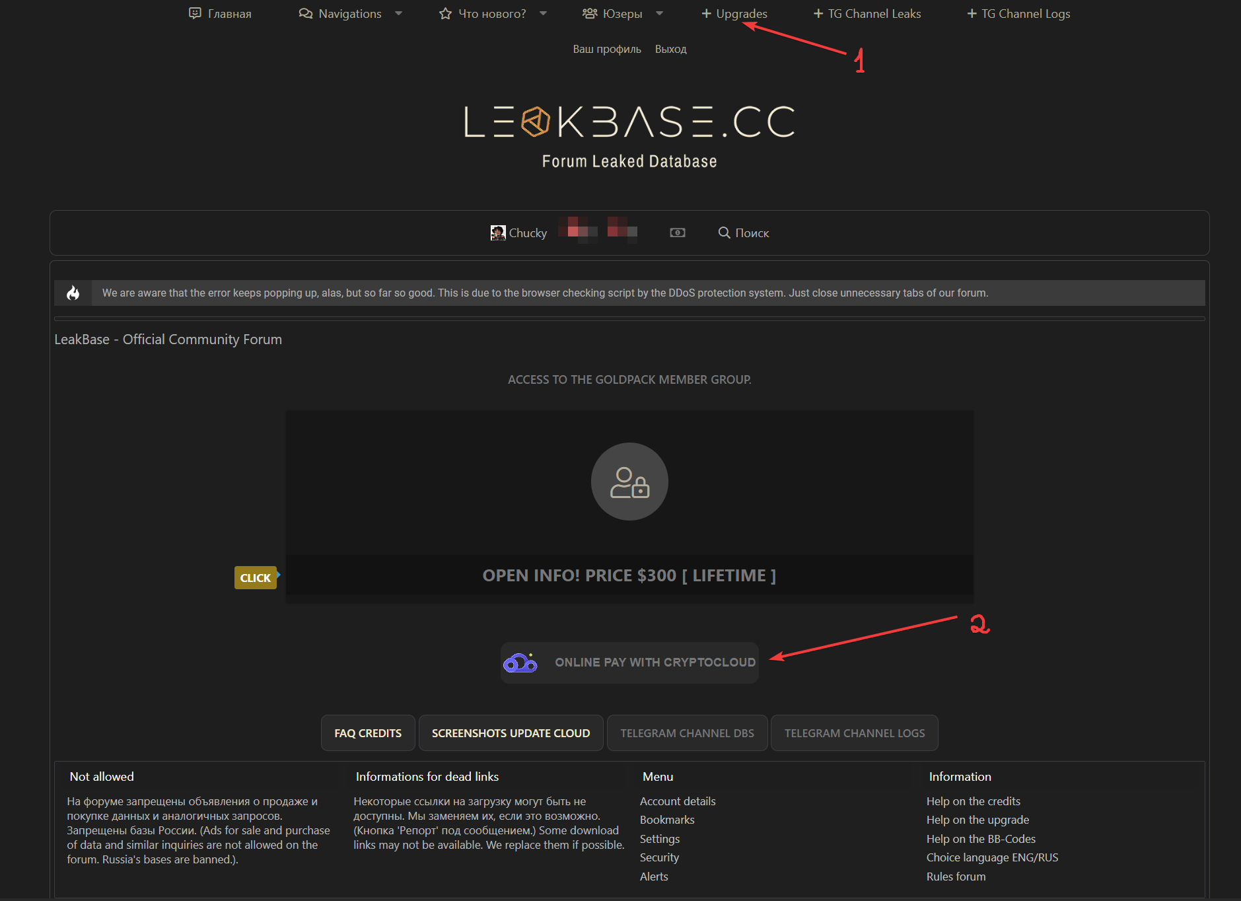Click the flame icon in the notice bar

click(73, 293)
